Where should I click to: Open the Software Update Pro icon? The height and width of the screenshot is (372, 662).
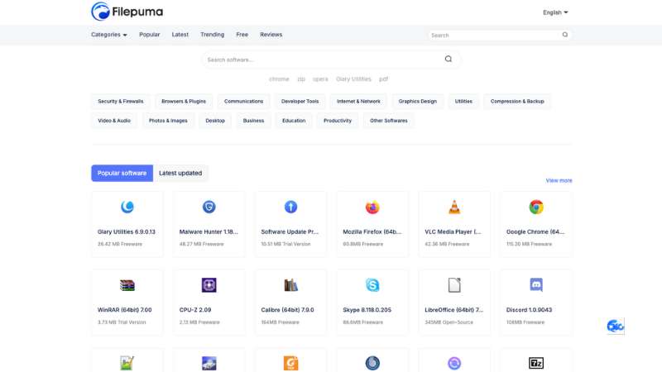point(290,207)
